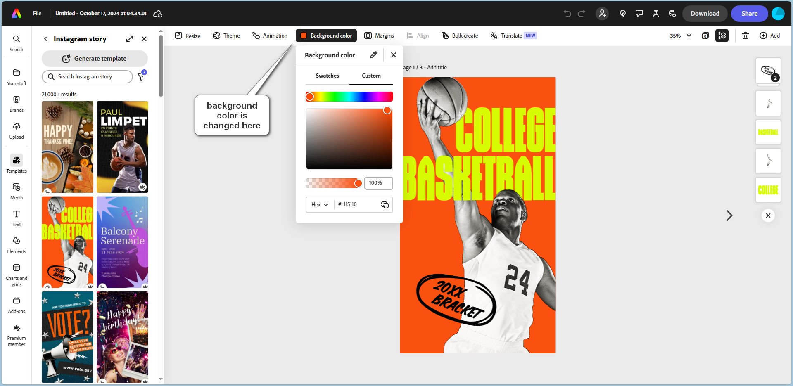This screenshot has height=386, width=793.
Task: Open the search filter beside Instagram story search
Action: pos(140,76)
